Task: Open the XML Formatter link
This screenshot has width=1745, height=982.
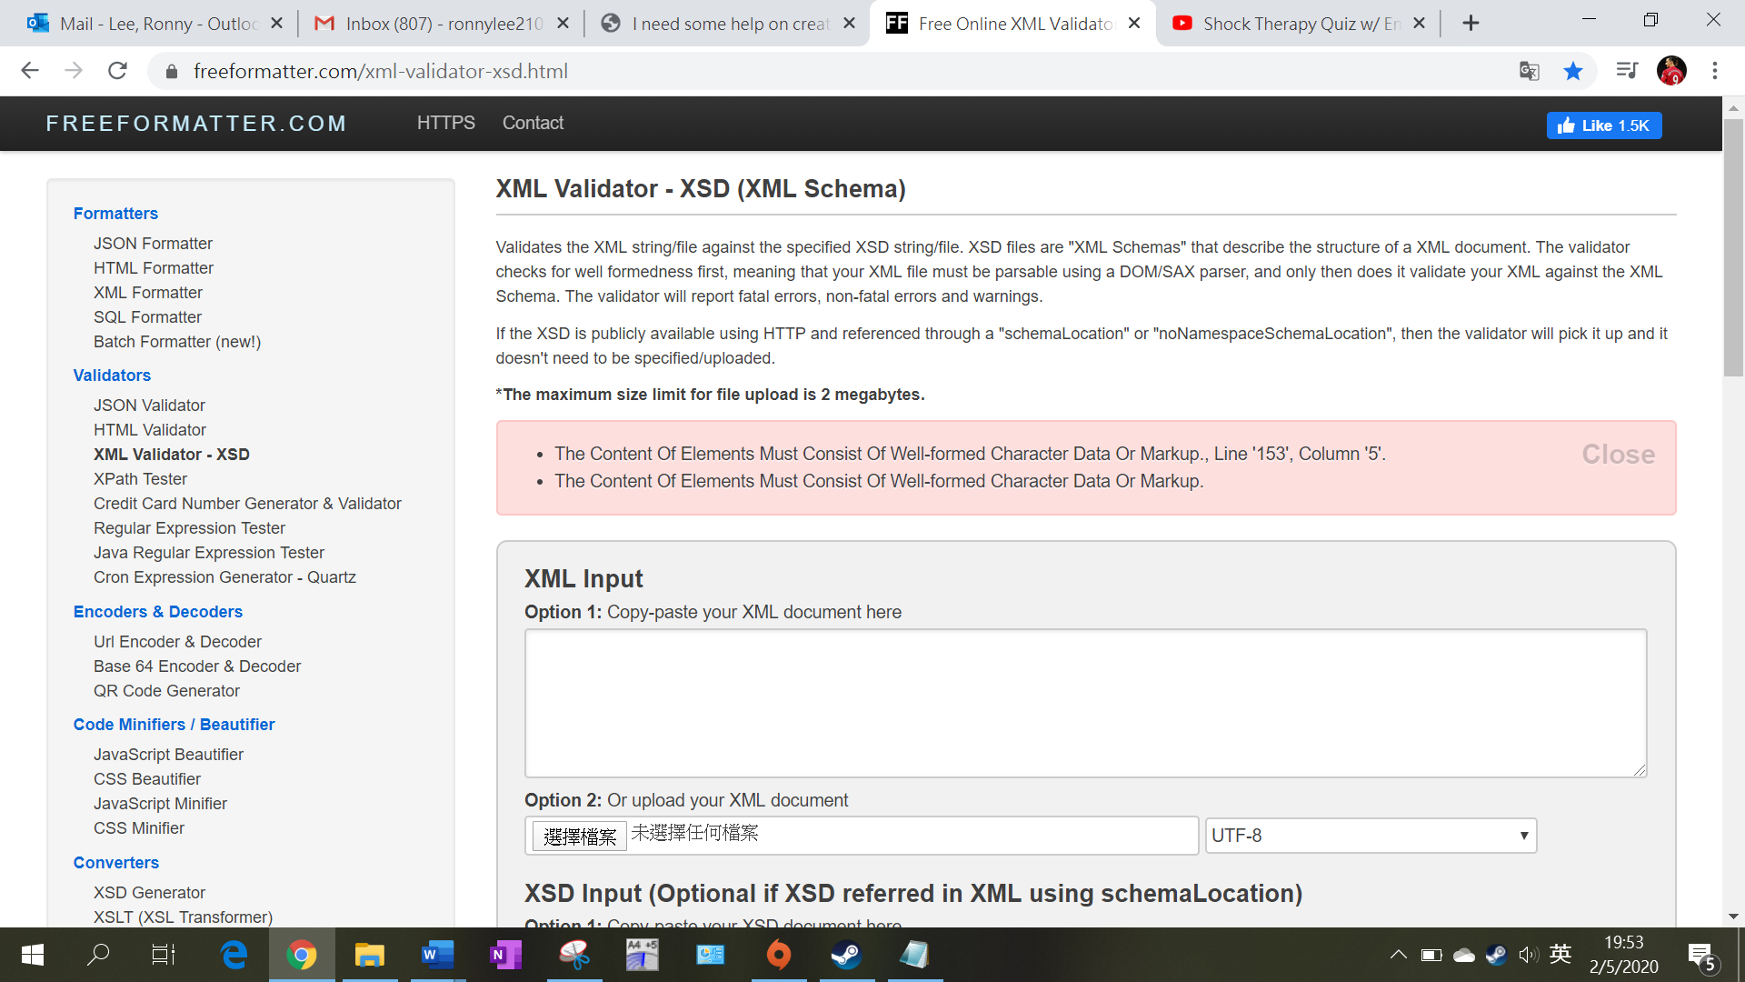Action: 148,293
